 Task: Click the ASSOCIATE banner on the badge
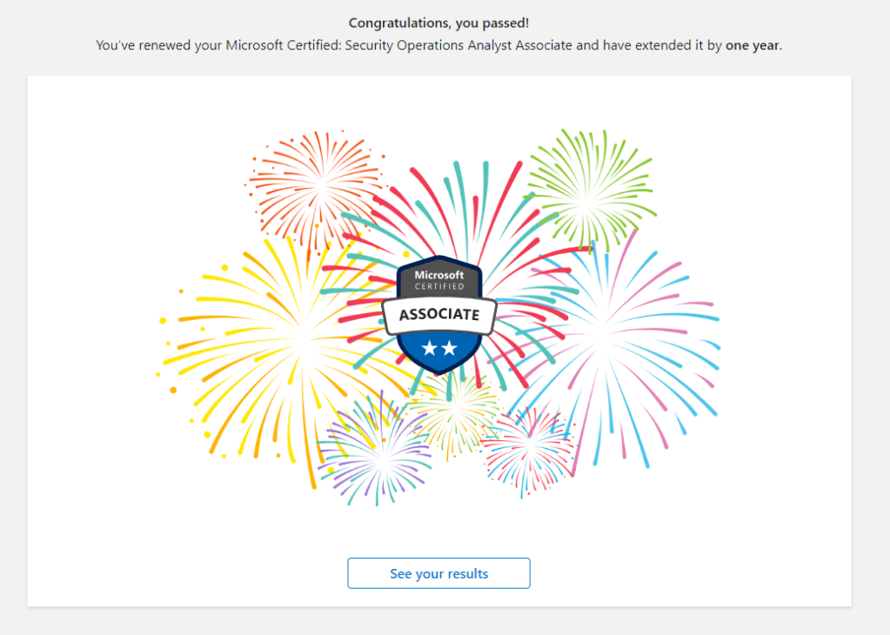(439, 314)
